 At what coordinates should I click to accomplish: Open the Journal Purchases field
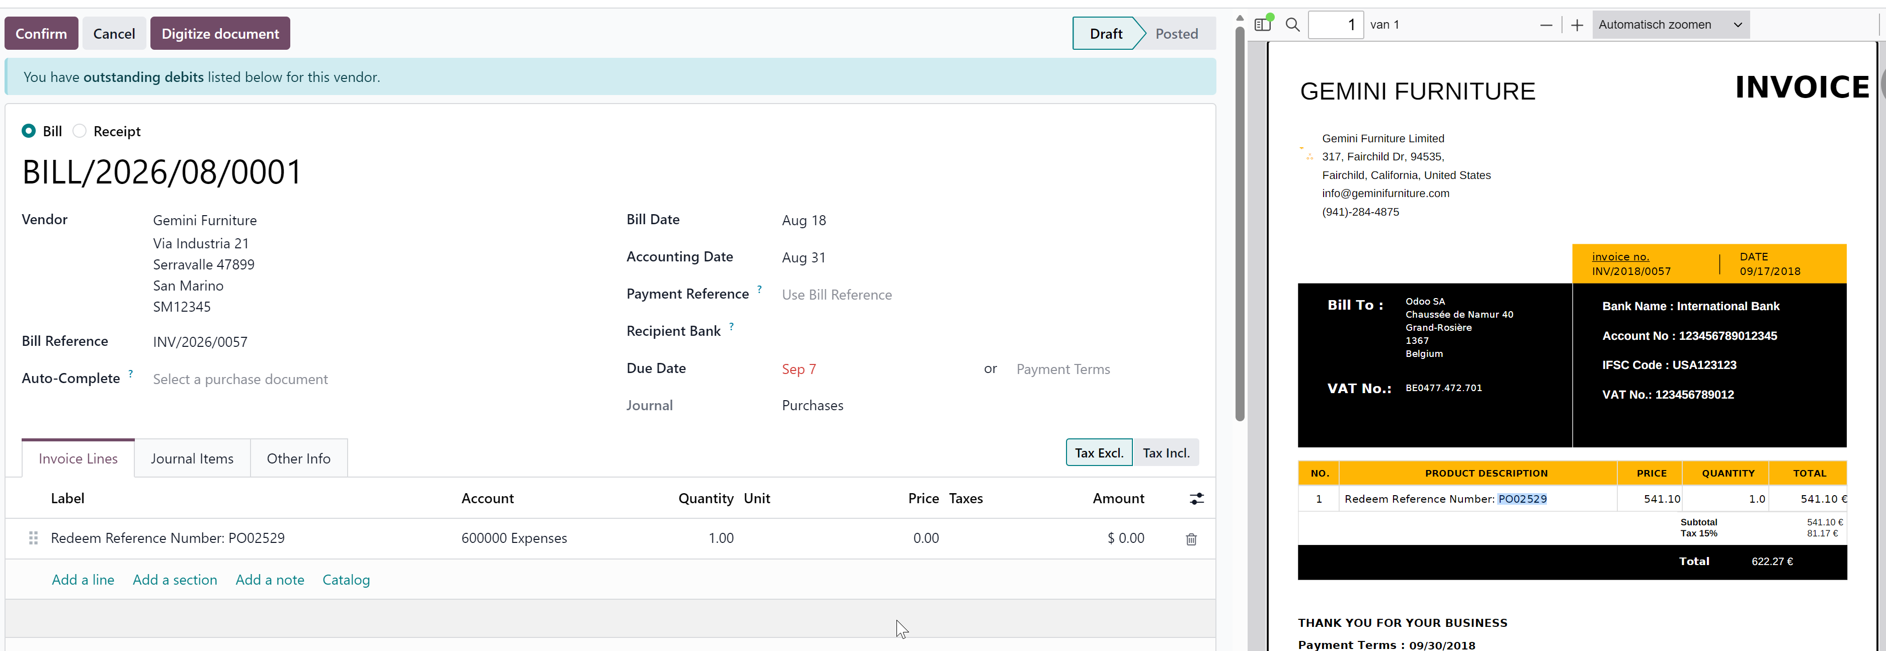tap(812, 405)
